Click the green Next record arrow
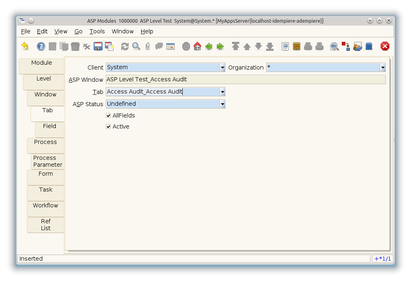411x281 pixels. (x=220, y=46)
